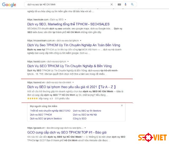Start voice search with microphone icon
Viewport: 169px width, 144px height.
tap(125, 4)
